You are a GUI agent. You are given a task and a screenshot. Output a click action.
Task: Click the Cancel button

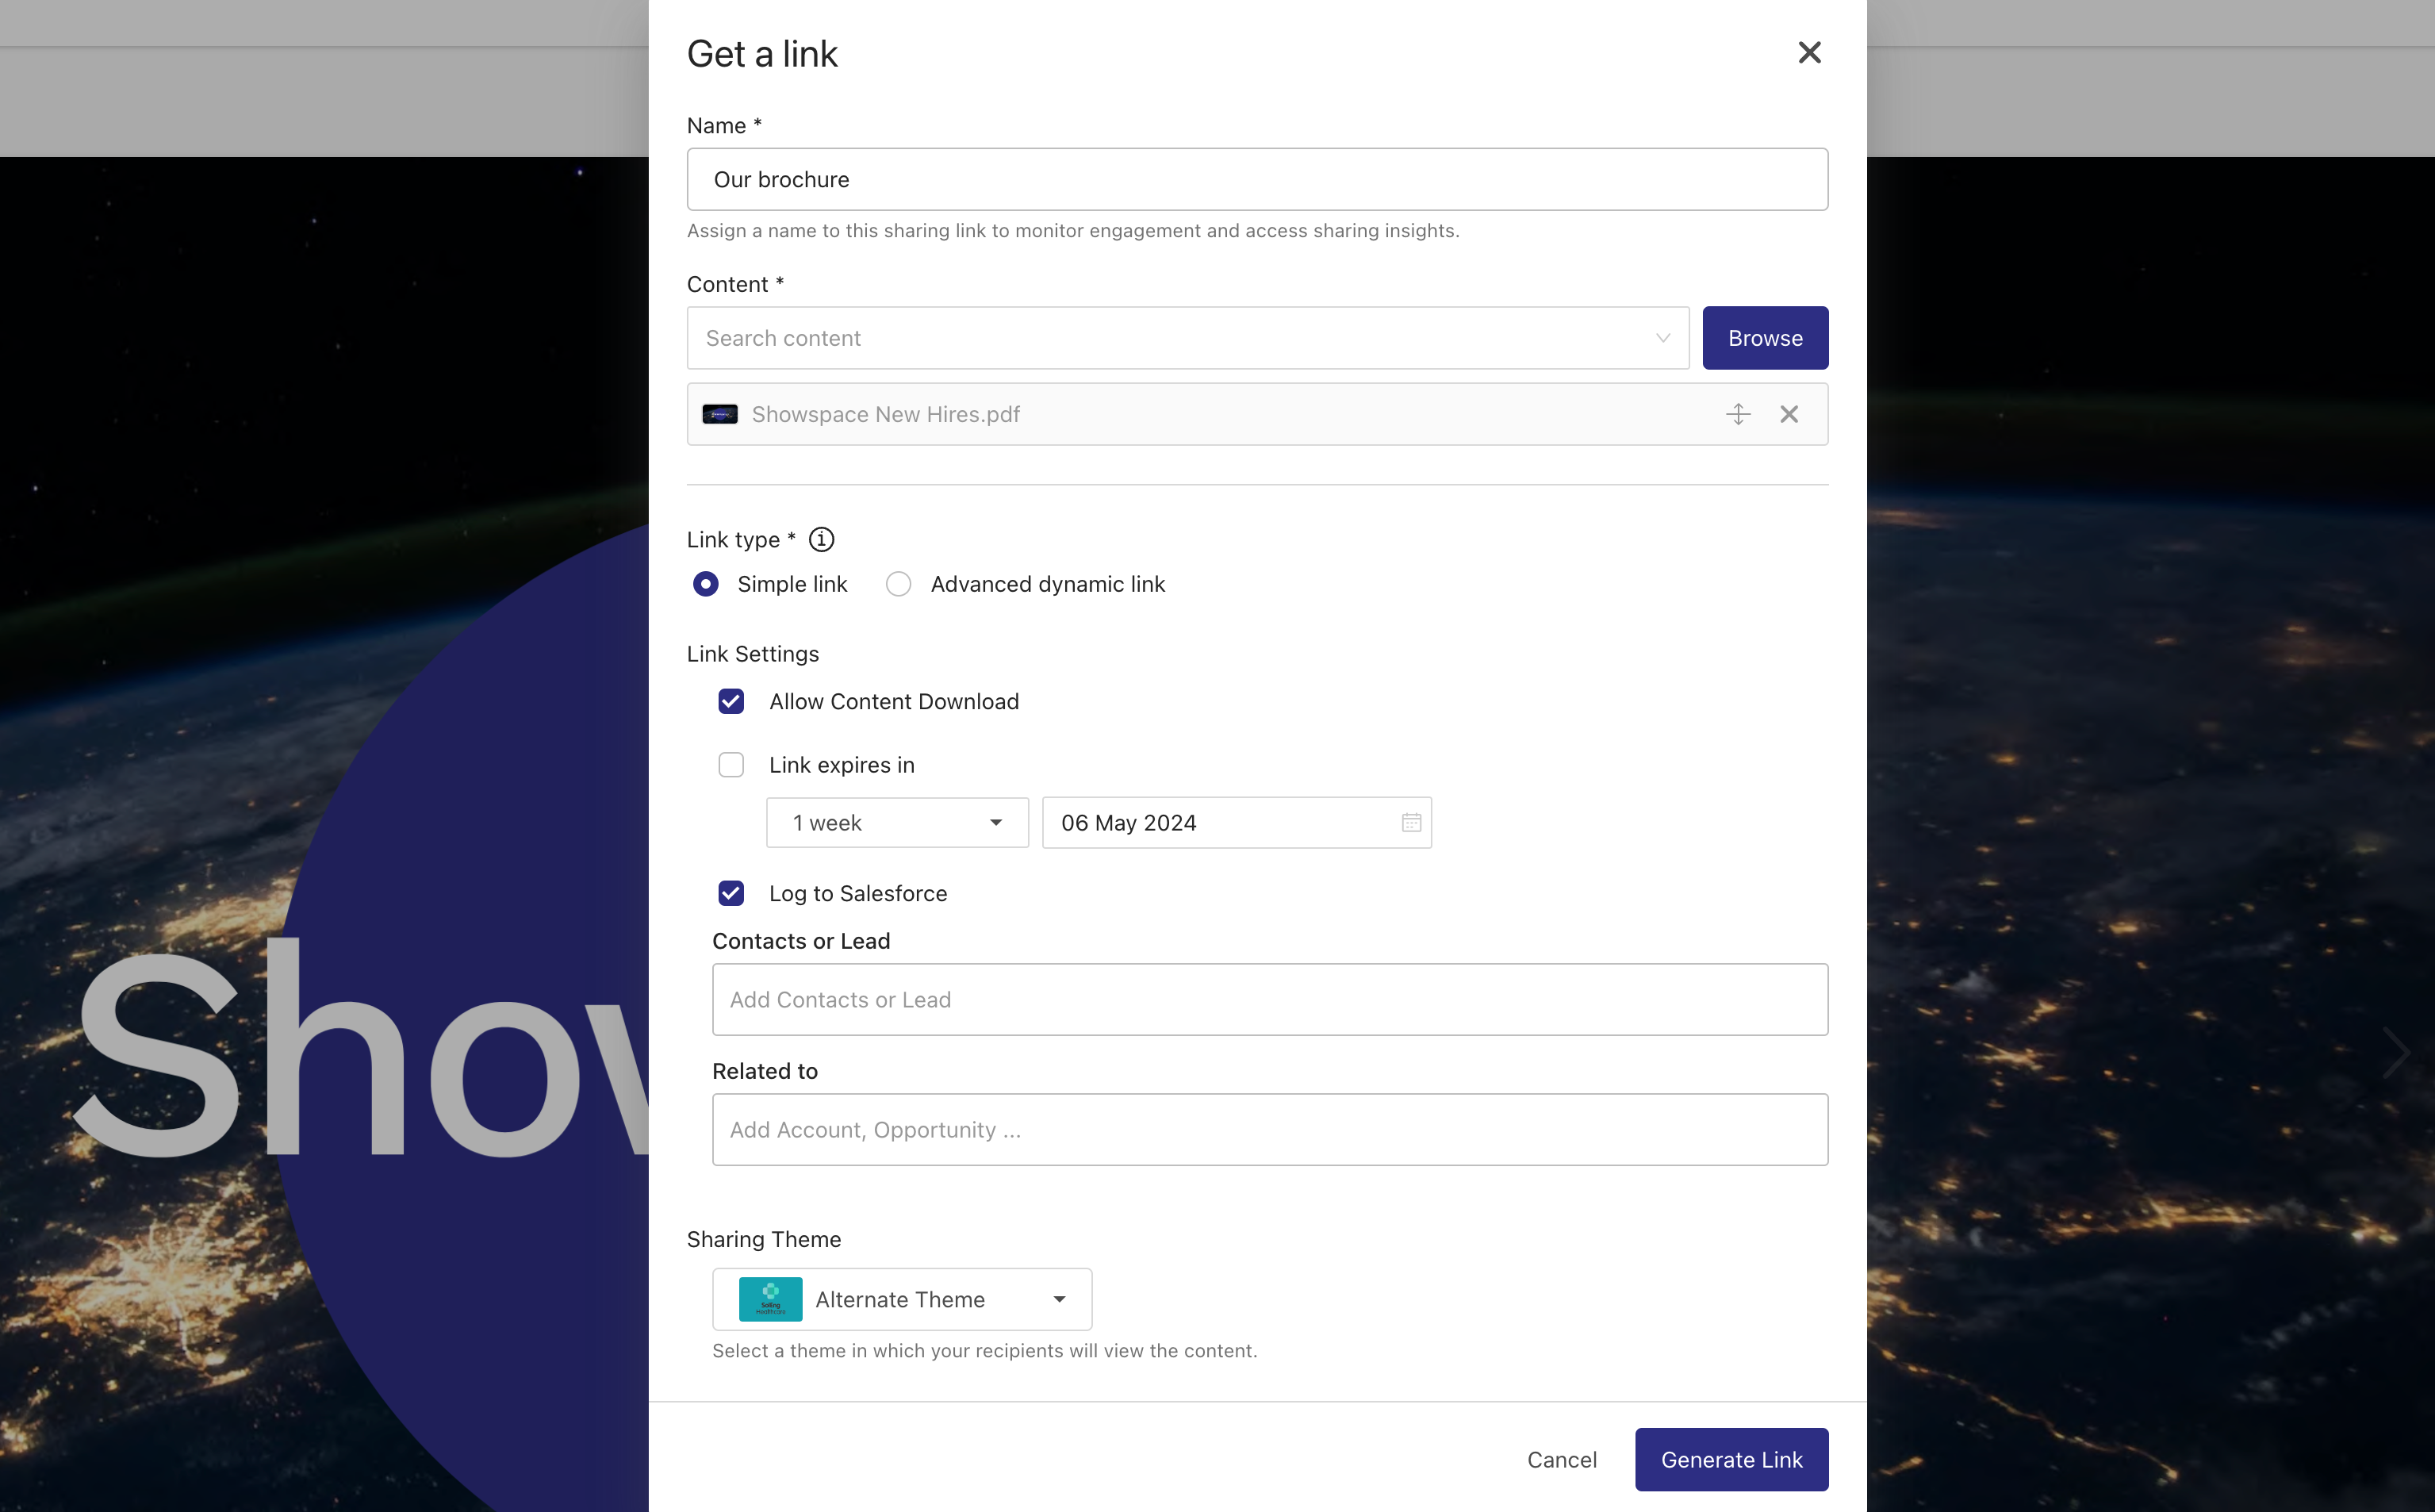click(1562, 1459)
